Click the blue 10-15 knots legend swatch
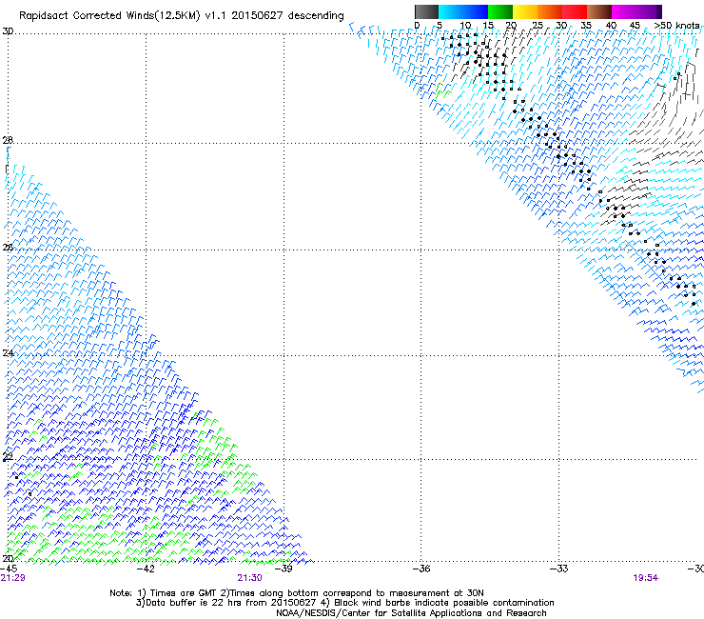 (475, 11)
